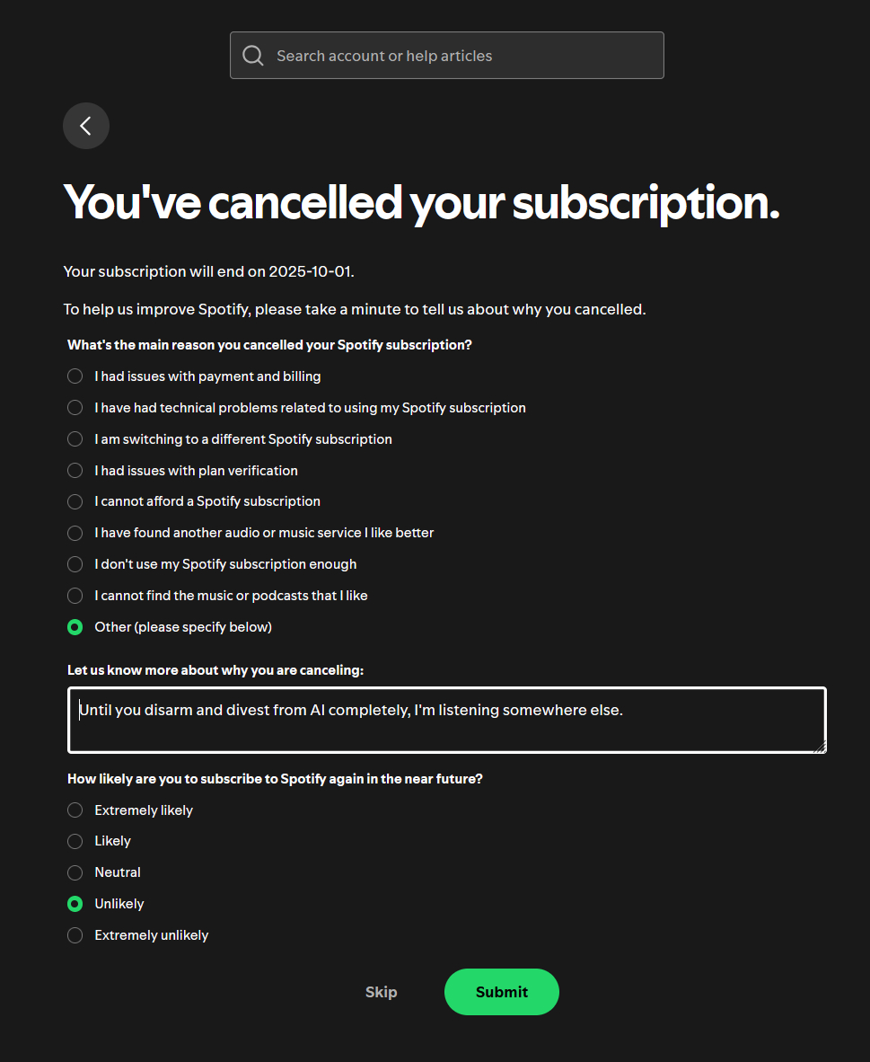Choose "switching to a different Spotify subscription"
This screenshot has width=870, height=1062.
75,439
